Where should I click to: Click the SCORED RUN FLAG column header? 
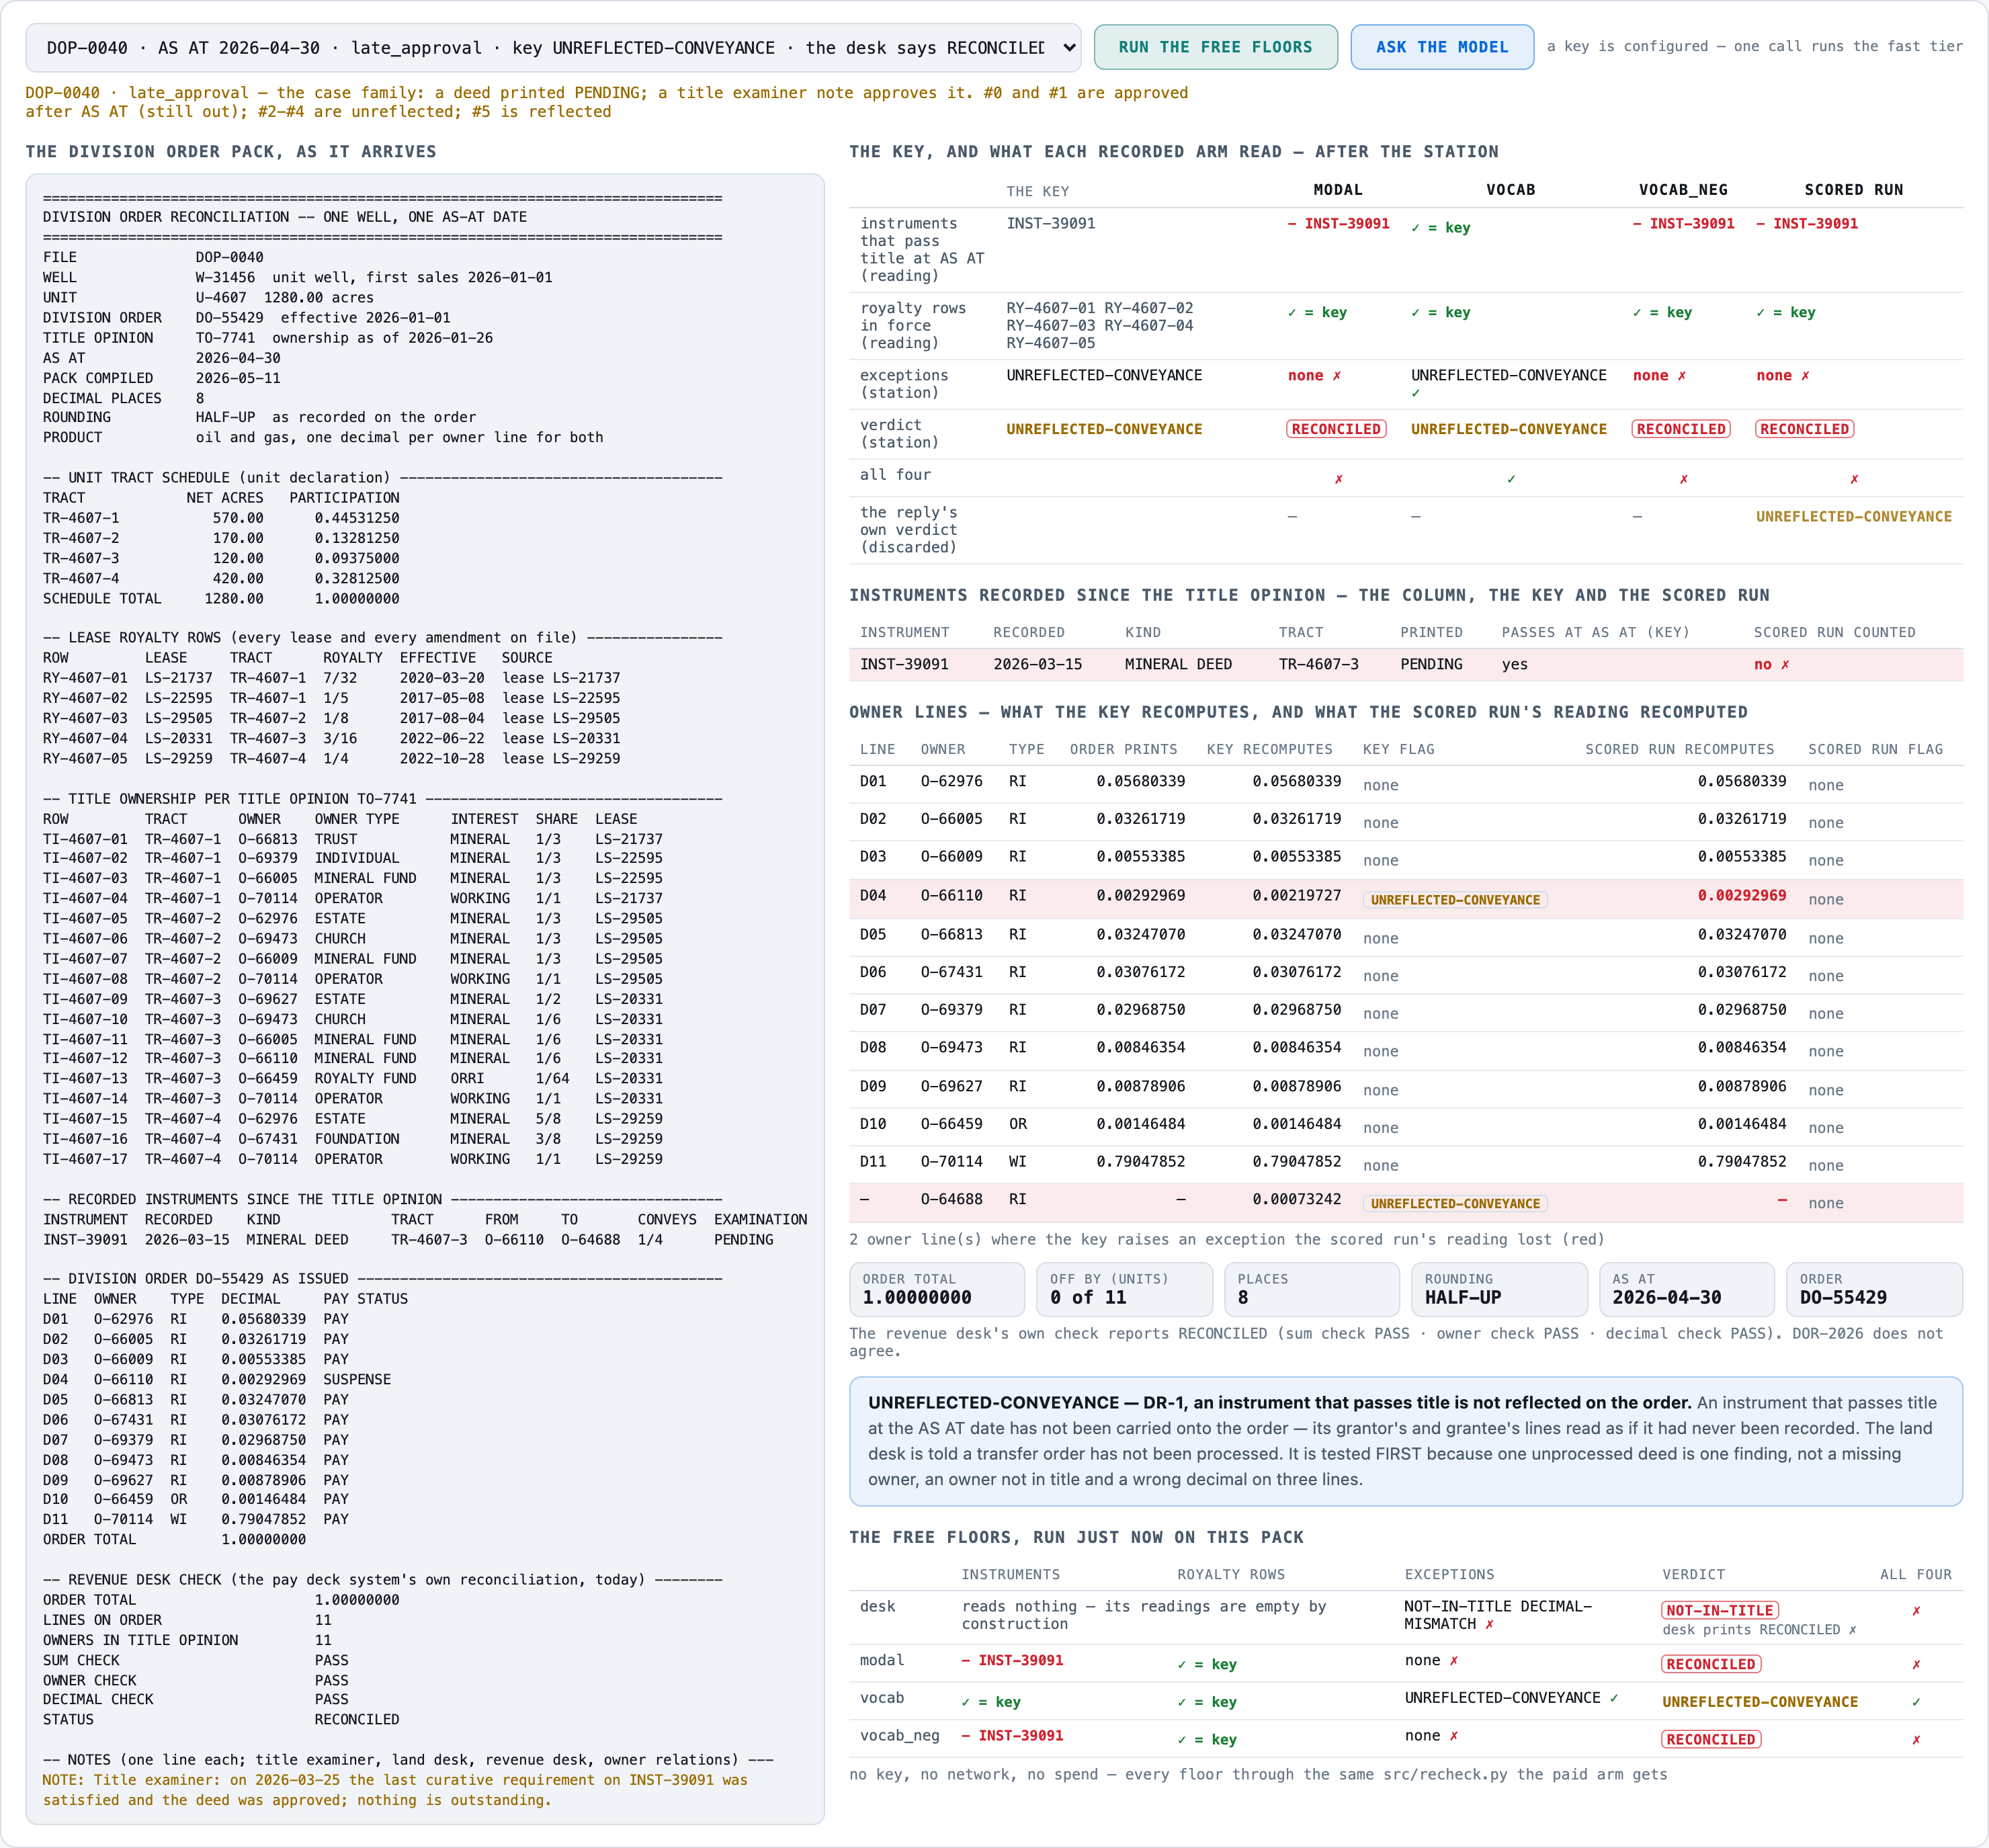point(1875,749)
